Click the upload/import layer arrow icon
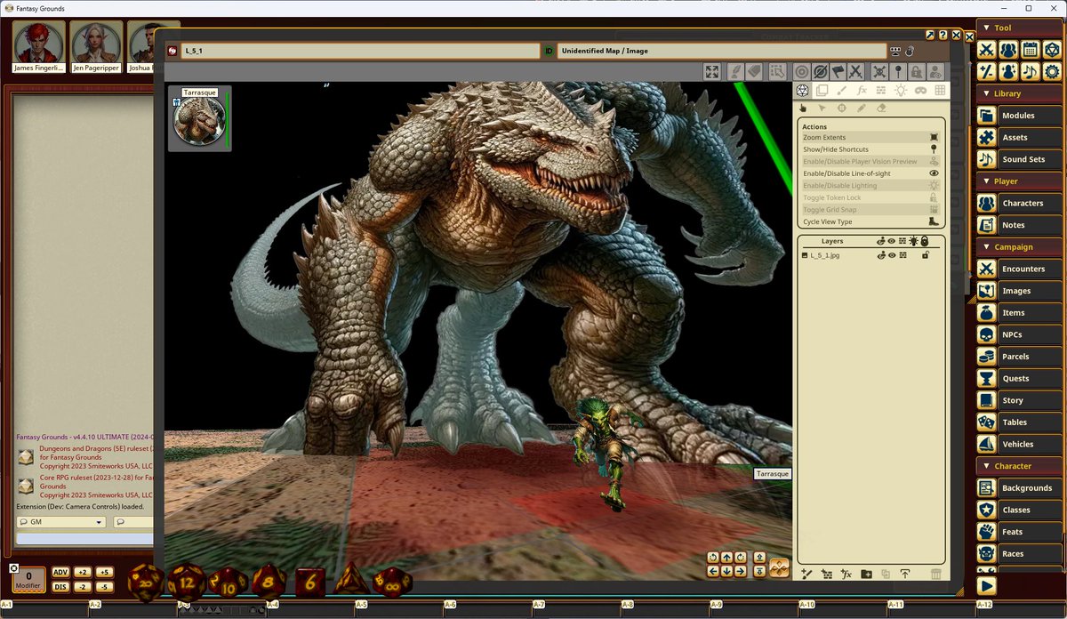The image size is (1067, 619). click(x=905, y=575)
